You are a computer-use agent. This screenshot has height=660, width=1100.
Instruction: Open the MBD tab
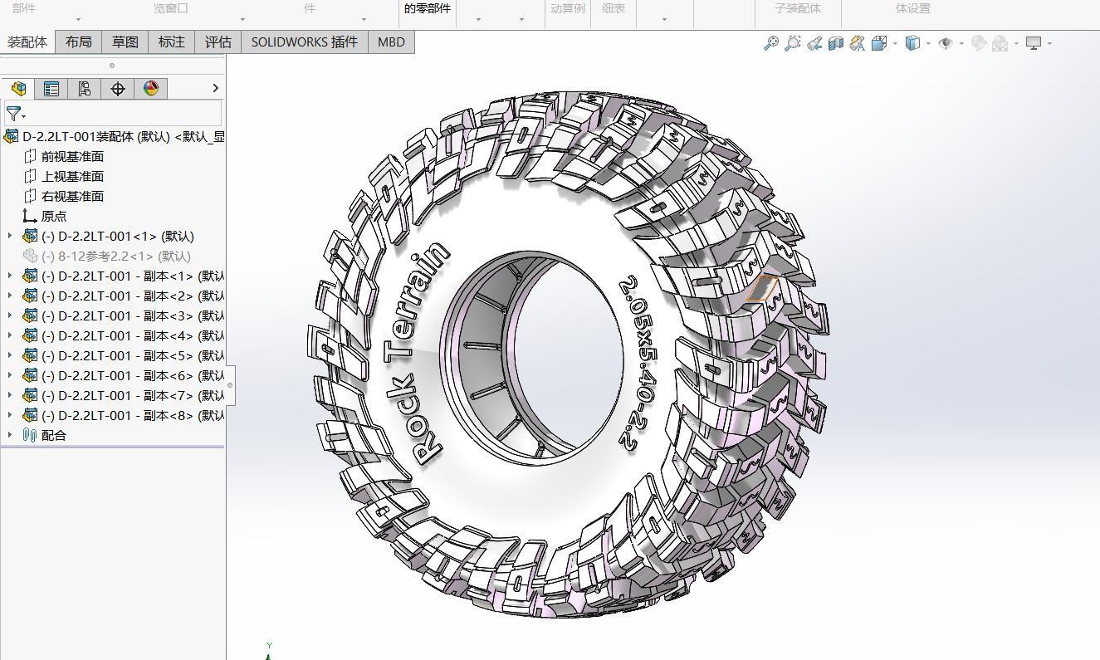391,42
